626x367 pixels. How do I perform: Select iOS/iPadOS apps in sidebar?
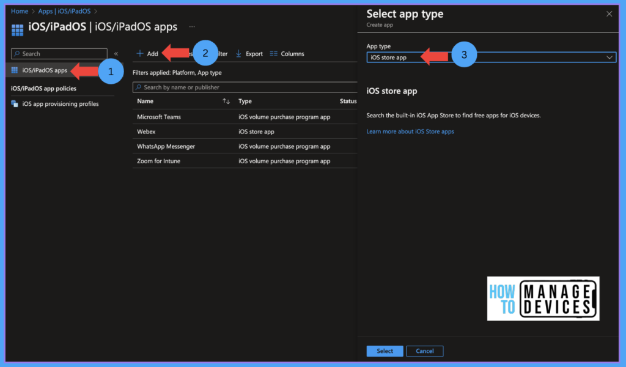(x=44, y=70)
